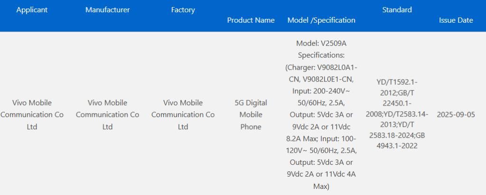Click the '4943.1-2022' standard text
The image size is (486, 195).
point(397,146)
